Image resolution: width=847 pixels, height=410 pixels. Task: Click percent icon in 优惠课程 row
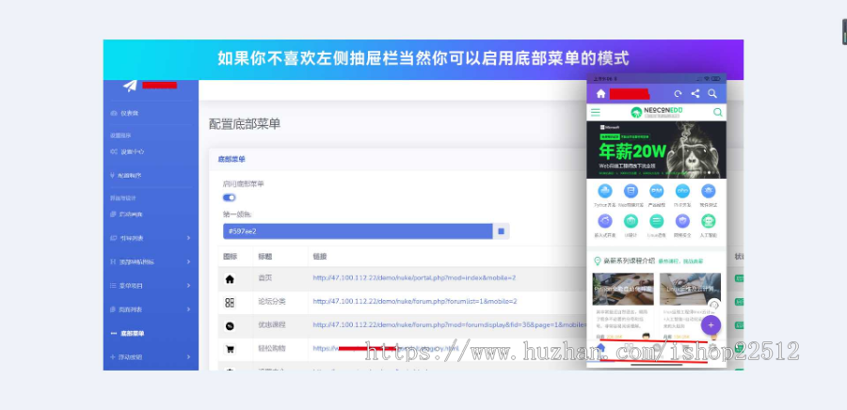[230, 326]
